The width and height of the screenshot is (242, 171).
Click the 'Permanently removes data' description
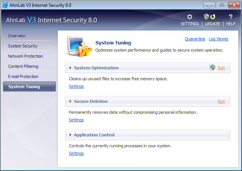point(133,112)
